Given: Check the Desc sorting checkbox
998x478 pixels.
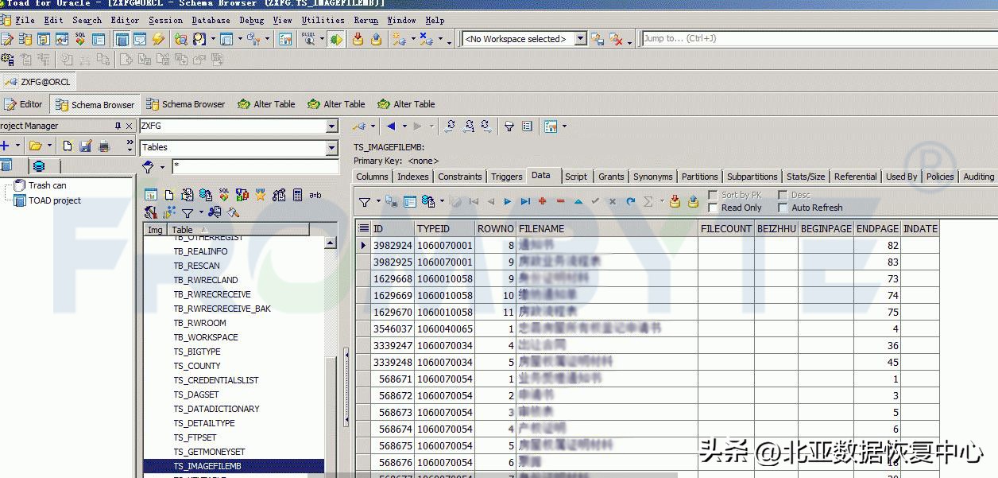Looking at the screenshot, I should tap(783, 194).
